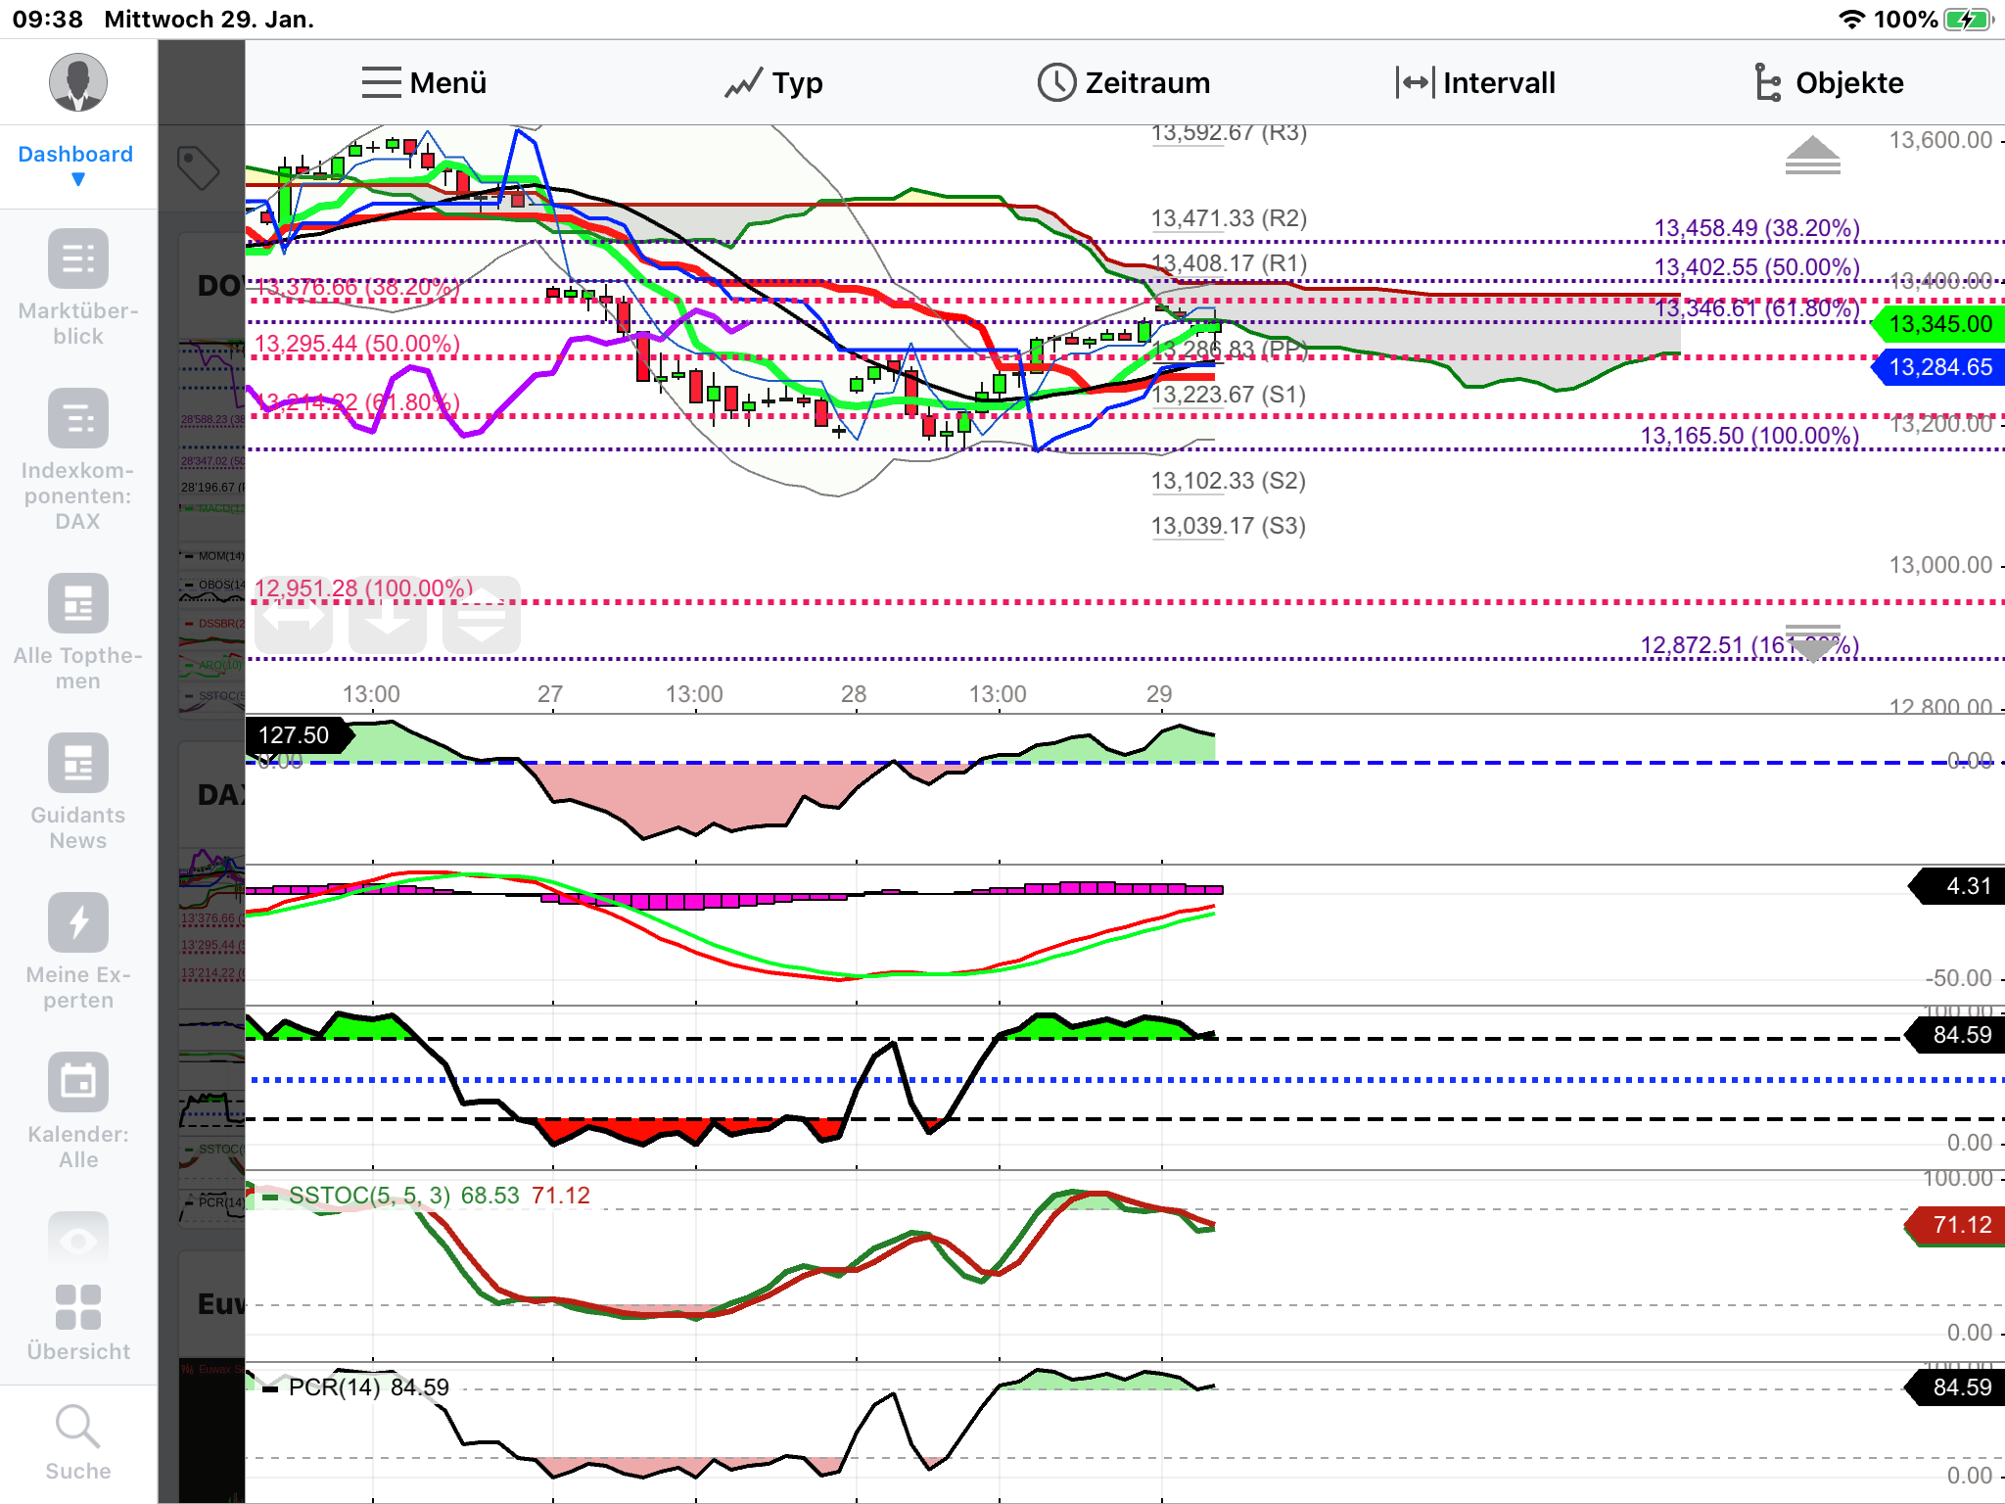Click the vertical compress chart button
Screen dimensions: 2005x1504
point(482,617)
